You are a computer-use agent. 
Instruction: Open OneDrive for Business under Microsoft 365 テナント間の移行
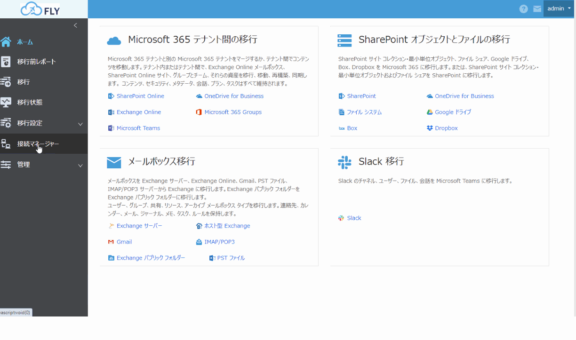234,96
